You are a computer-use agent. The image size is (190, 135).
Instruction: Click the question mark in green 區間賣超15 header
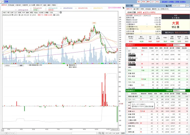point(165,91)
